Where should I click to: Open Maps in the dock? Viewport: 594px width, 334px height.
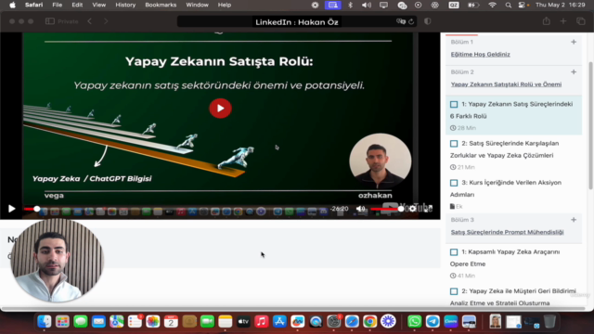(117, 322)
